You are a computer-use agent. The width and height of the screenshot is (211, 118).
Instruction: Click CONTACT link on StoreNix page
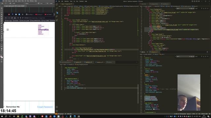(41, 34)
